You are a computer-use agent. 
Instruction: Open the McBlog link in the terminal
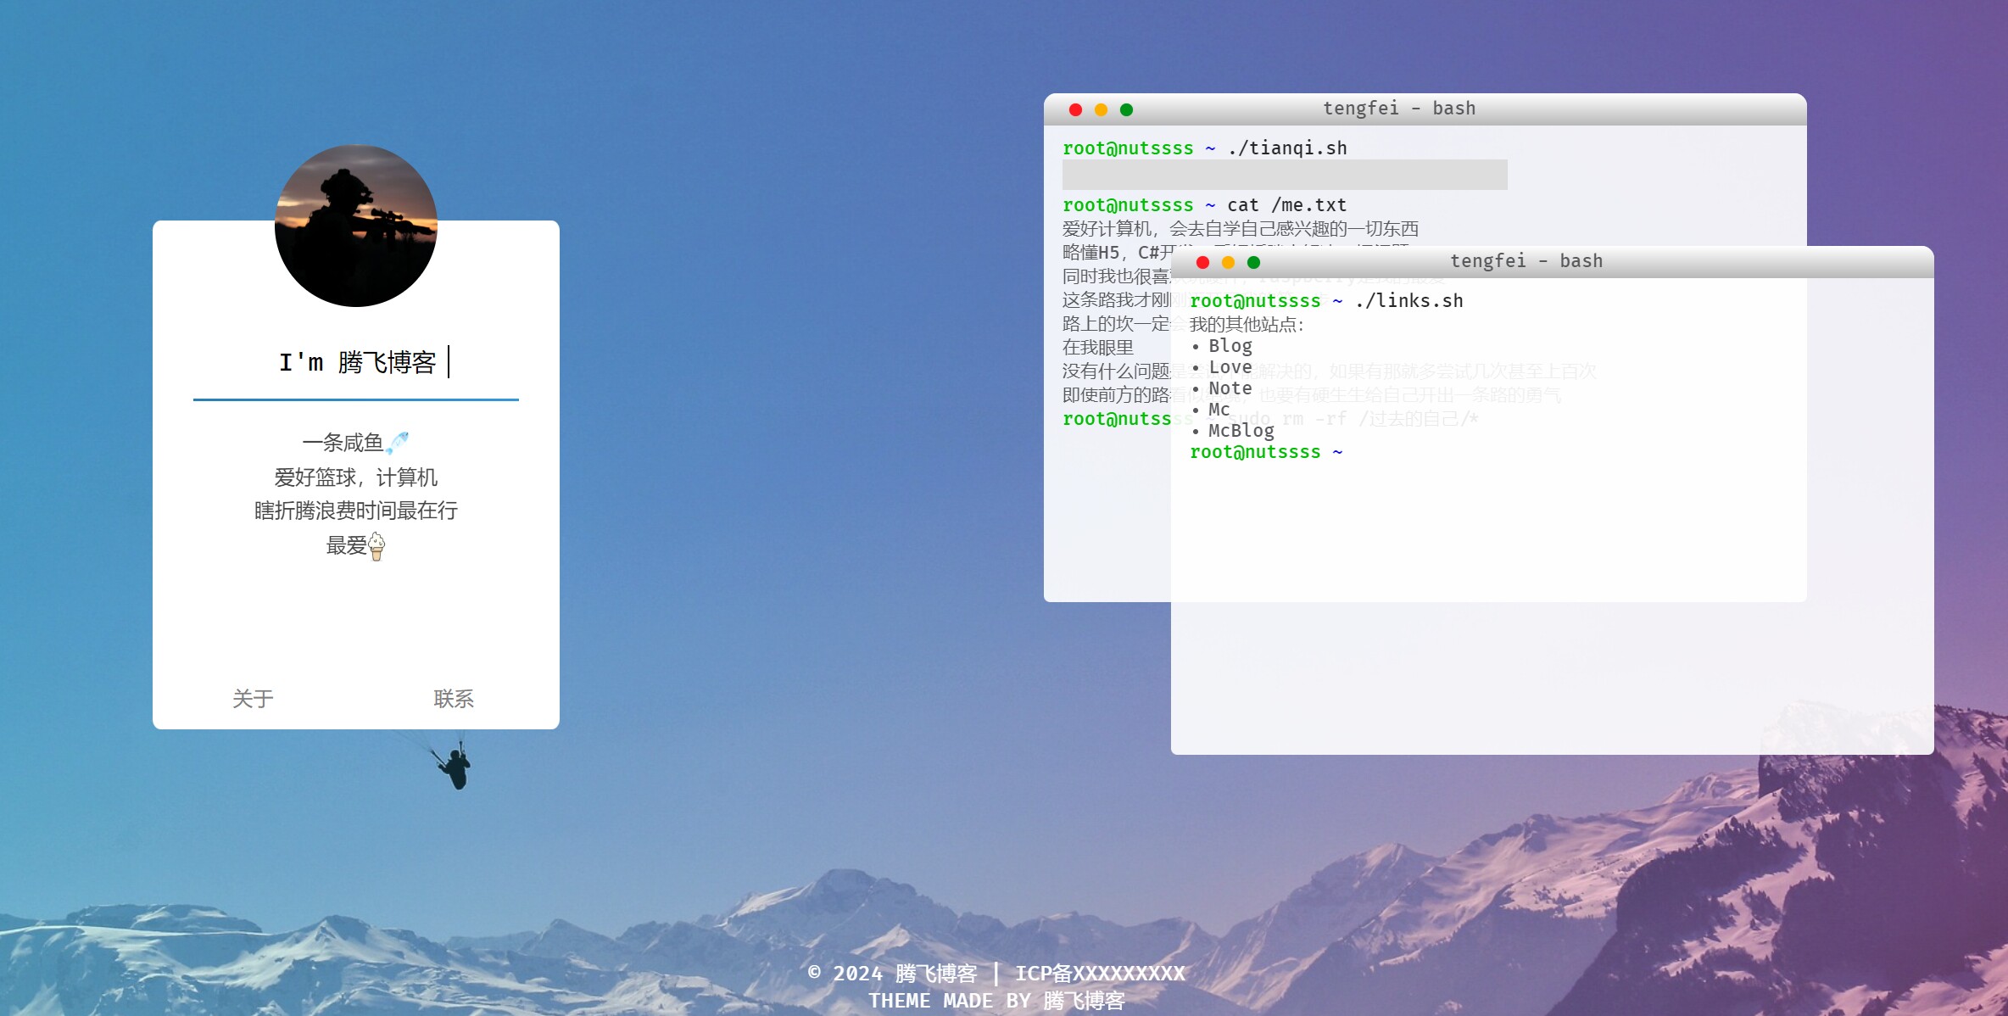1241,431
